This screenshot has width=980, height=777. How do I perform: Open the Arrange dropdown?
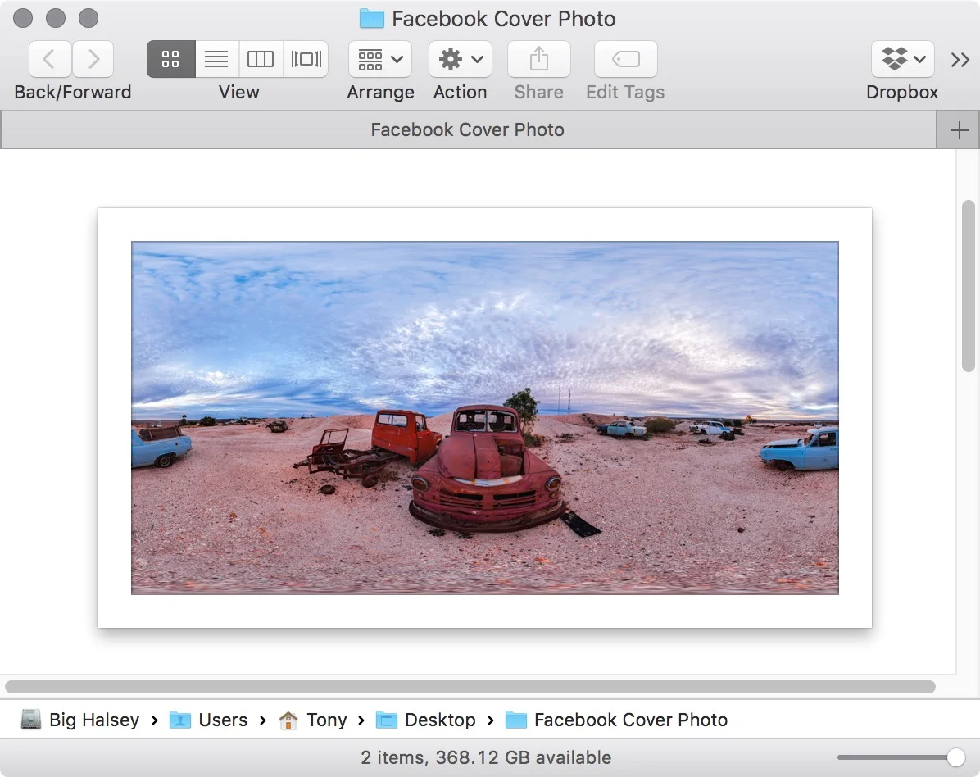(x=380, y=58)
